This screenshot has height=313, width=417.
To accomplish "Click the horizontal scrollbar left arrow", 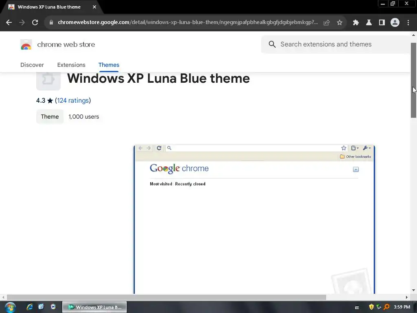I will click(x=3, y=297).
